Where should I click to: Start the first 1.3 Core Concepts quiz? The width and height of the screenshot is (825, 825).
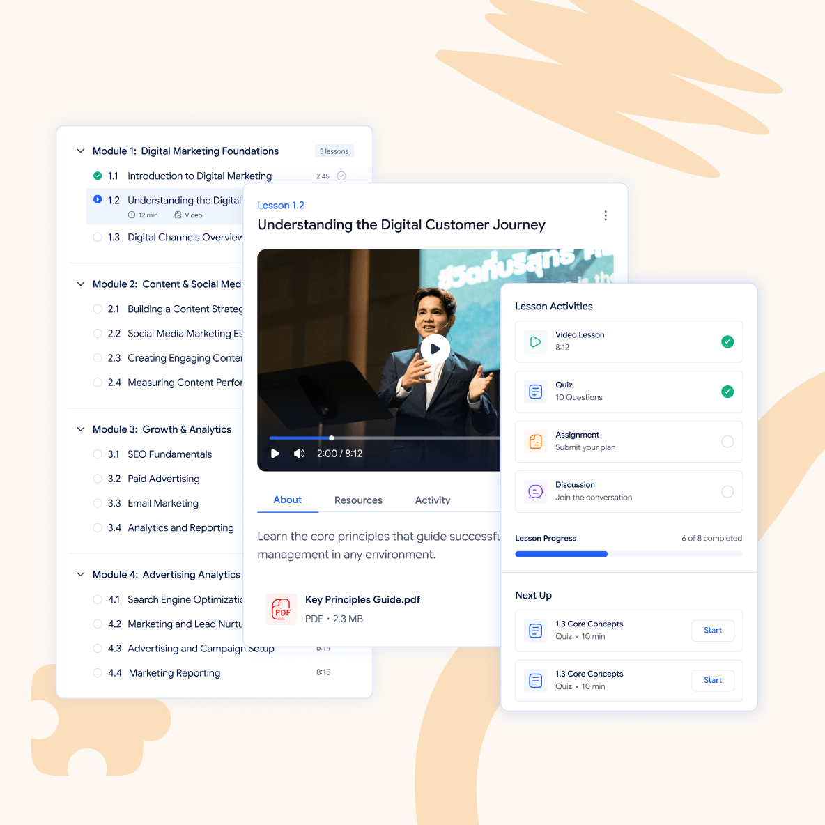[712, 631]
